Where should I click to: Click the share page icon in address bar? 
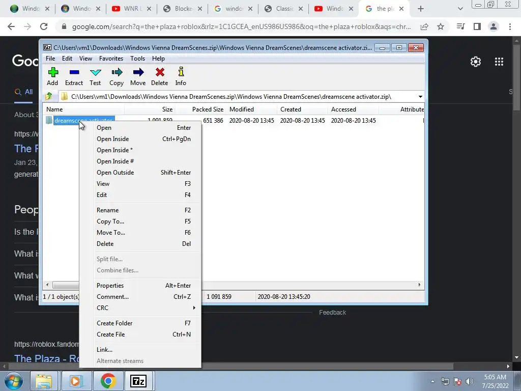(x=424, y=26)
